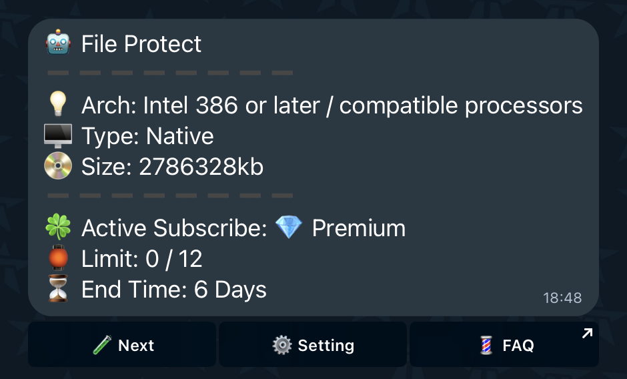Click the CD disc icon beside Size
Viewport: 627px width, 379px height.
point(58,165)
